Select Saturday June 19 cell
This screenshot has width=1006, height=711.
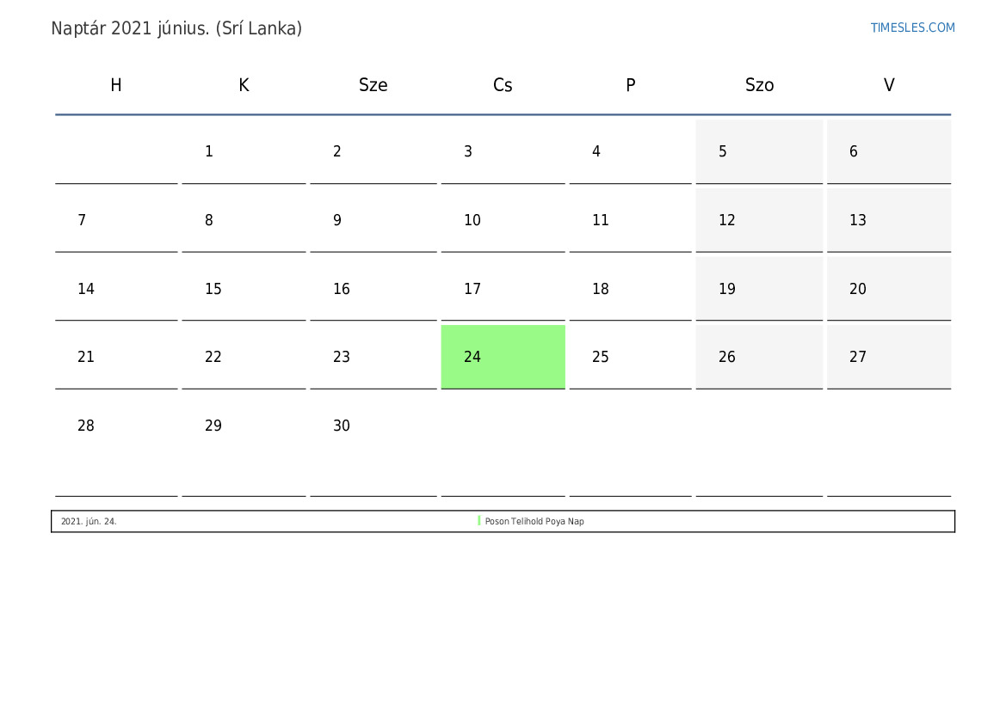[759, 289]
